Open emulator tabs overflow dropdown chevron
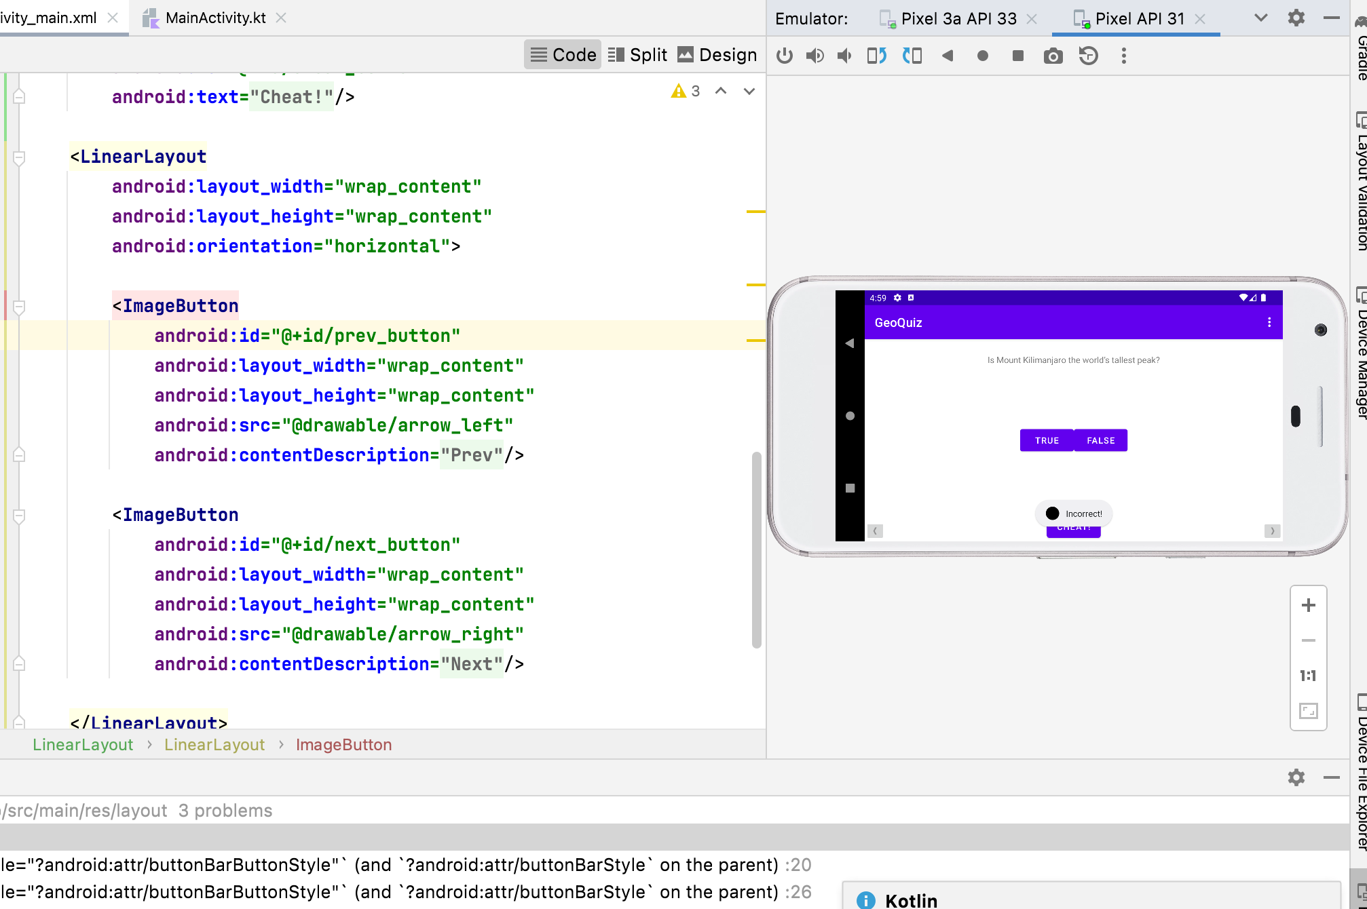 click(x=1260, y=18)
